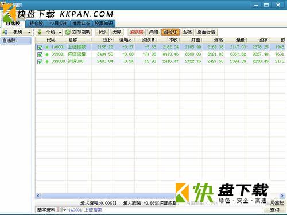
Task: Open the 持仓股 tab
Action: [x=36, y=24]
